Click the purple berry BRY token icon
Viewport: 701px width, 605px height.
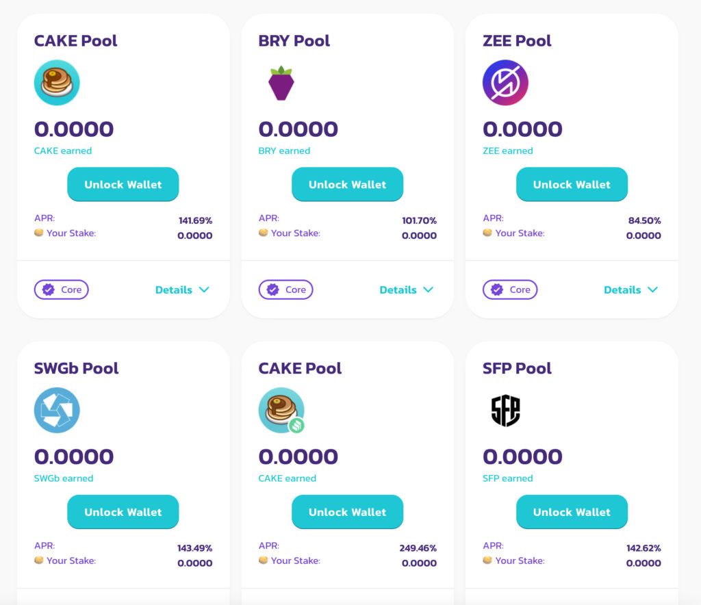(x=281, y=83)
